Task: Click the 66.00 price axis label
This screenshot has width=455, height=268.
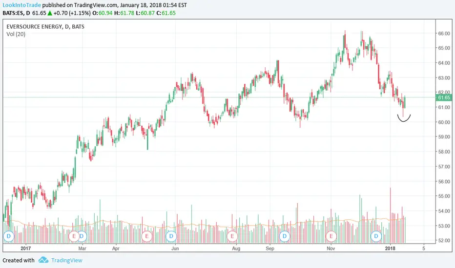Action: click(444, 34)
